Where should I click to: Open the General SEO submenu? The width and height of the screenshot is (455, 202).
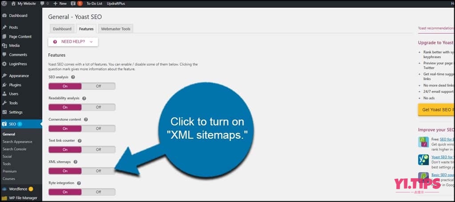[x=9, y=134]
